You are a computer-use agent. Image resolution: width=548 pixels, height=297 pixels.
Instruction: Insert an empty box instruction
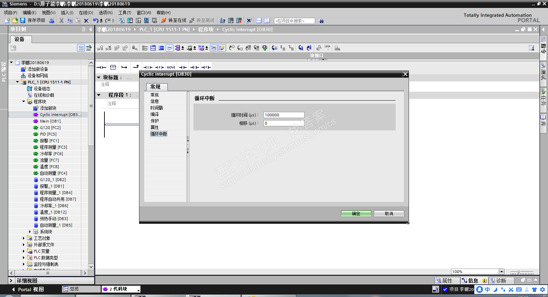(x=113, y=67)
